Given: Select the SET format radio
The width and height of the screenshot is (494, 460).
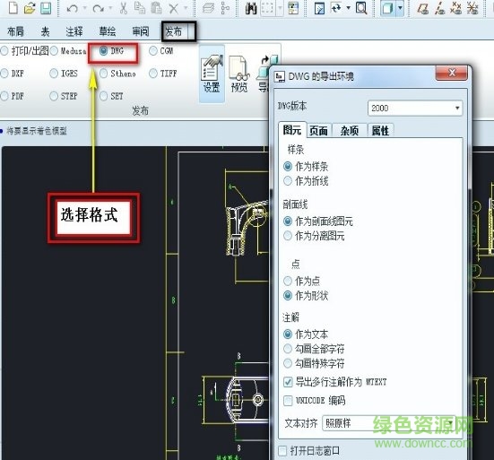Looking at the screenshot, I should [x=103, y=96].
